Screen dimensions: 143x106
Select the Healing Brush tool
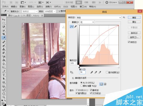pyautogui.click(x=4, y=42)
